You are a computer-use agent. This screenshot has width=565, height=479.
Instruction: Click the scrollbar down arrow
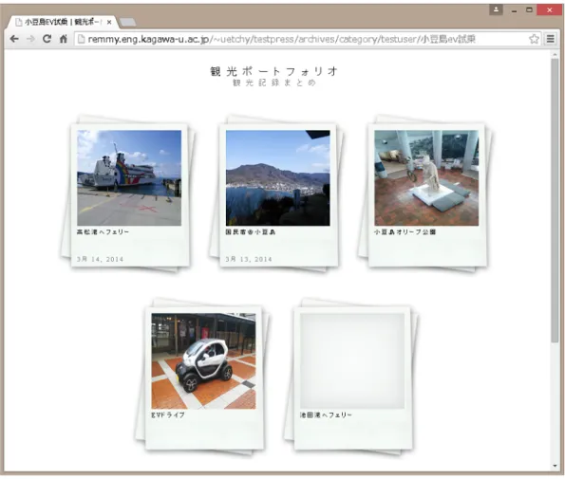[x=555, y=466]
